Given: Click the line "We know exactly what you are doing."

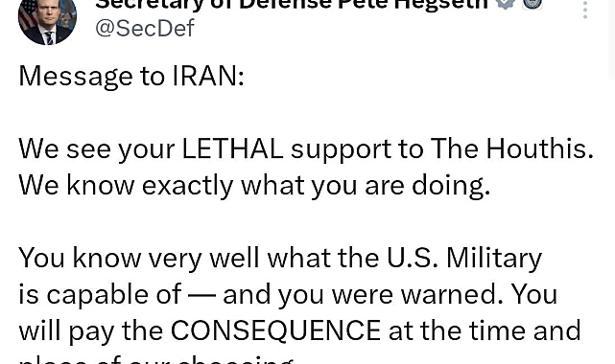Looking at the screenshot, I should click(x=254, y=186).
